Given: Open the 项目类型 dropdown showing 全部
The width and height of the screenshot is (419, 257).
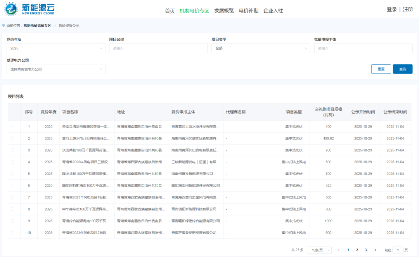Looking at the screenshot, I should coord(261,48).
